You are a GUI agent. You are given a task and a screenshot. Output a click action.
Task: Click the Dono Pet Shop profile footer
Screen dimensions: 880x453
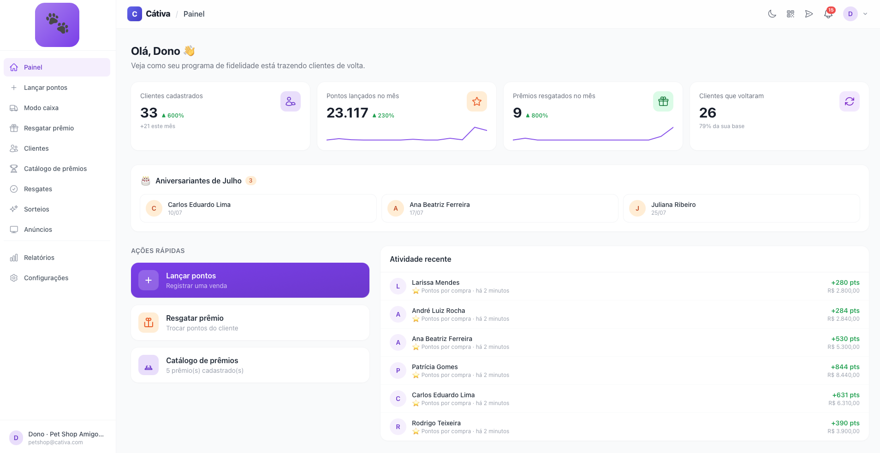click(58, 438)
